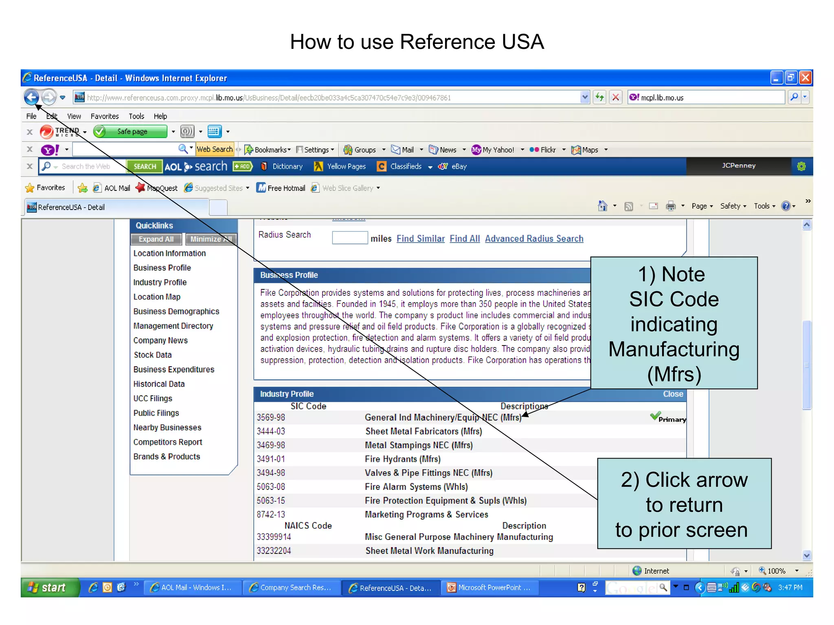Viewport: 834px width, 625px height.
Task: Click the Expand All button in Quicklinks
Action: click(156, 239)
